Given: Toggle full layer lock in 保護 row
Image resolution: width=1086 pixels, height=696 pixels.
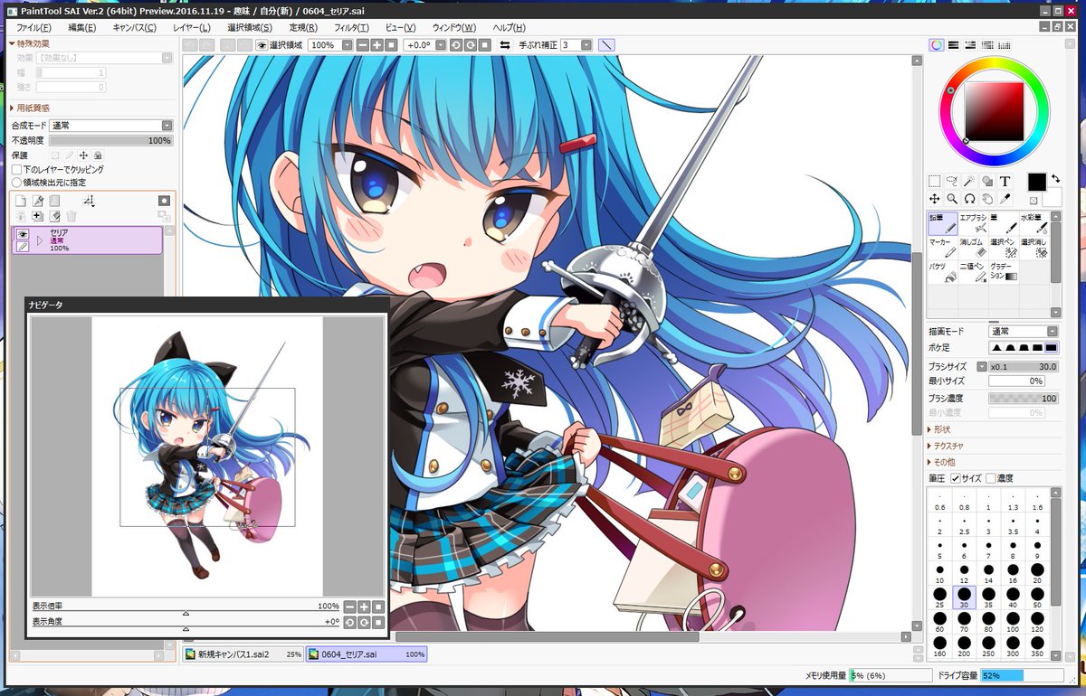Looking at the screenshot, I should point(98,155).
